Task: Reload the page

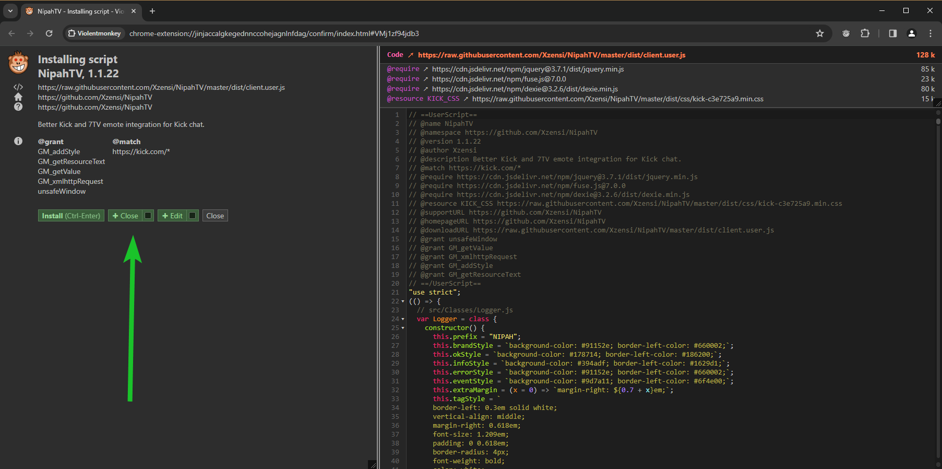Action: [49, 33]
